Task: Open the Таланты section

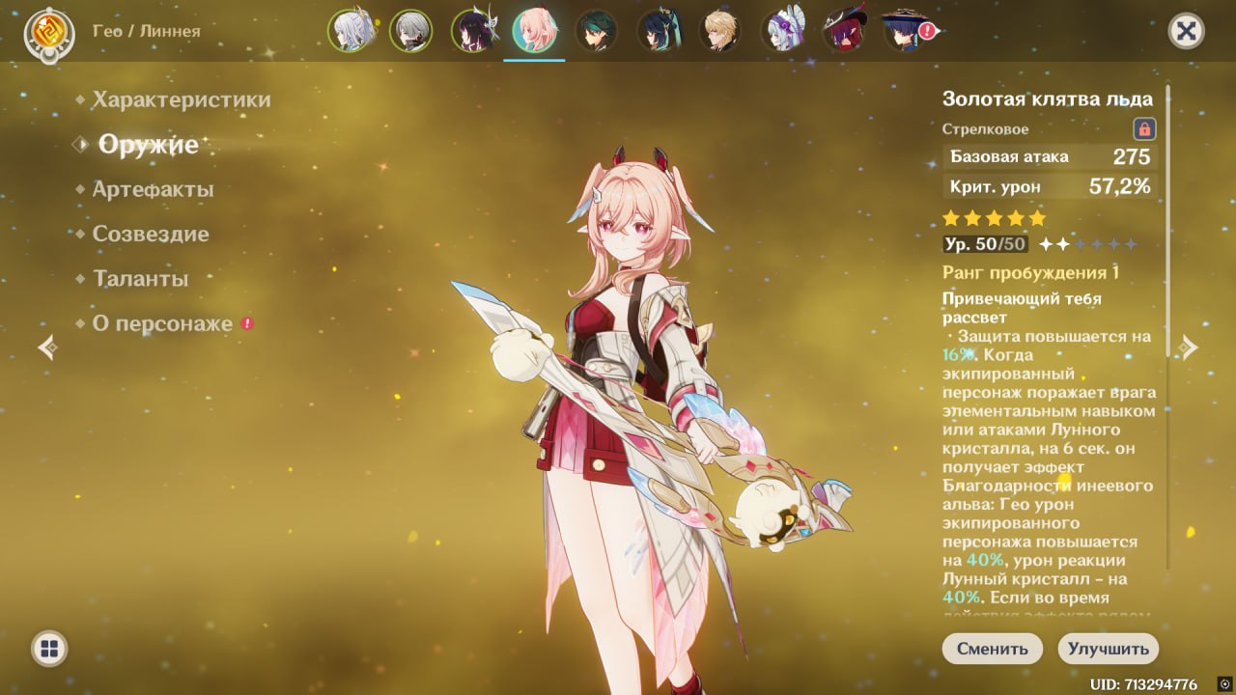Action: click(x=140, y=278)
